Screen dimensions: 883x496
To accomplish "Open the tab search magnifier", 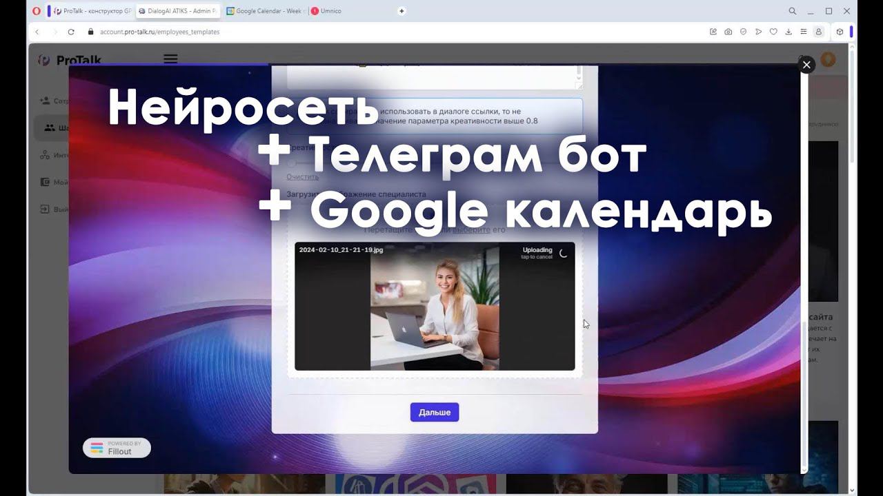I will pyautogui.click(x=793, y=11).
